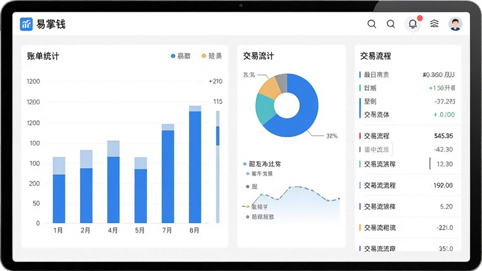Toggle the gray dot legend entry under line chart
Screen dimensions: 482x271
[260, 217]
